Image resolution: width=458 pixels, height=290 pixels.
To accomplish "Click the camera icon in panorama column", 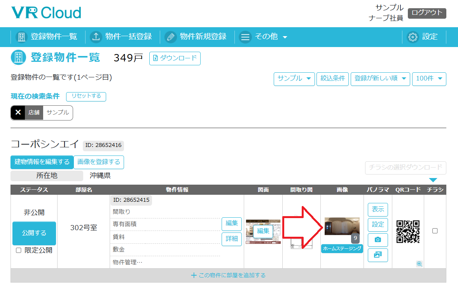I will click(378, 240).
